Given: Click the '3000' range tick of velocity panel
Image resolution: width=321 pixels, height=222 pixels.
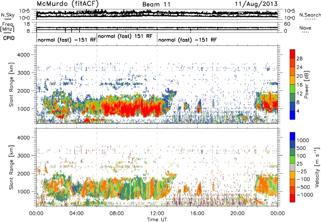Looking at the screenshot, I should click(x=23, y=155).
